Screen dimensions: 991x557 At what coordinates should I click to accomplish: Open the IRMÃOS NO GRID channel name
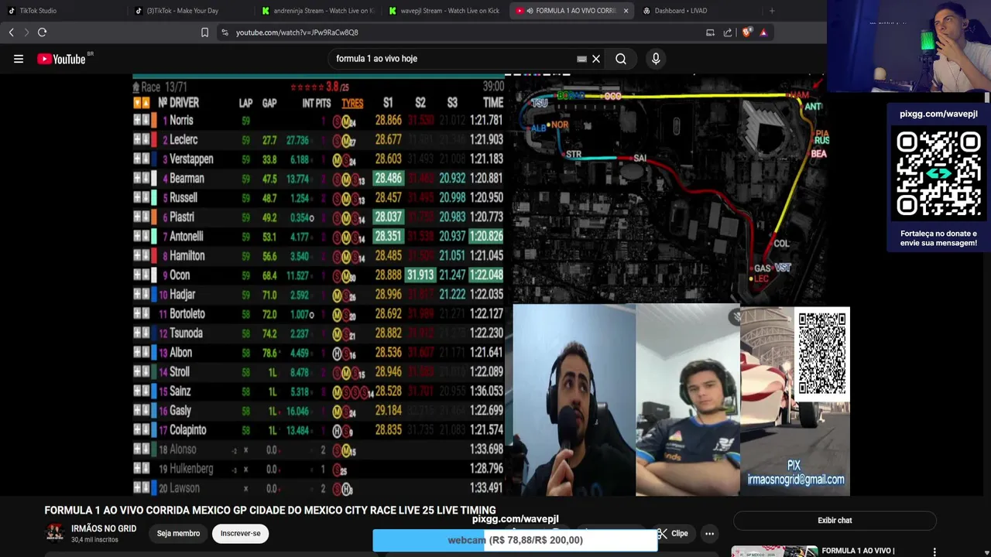tap(104, 528)
